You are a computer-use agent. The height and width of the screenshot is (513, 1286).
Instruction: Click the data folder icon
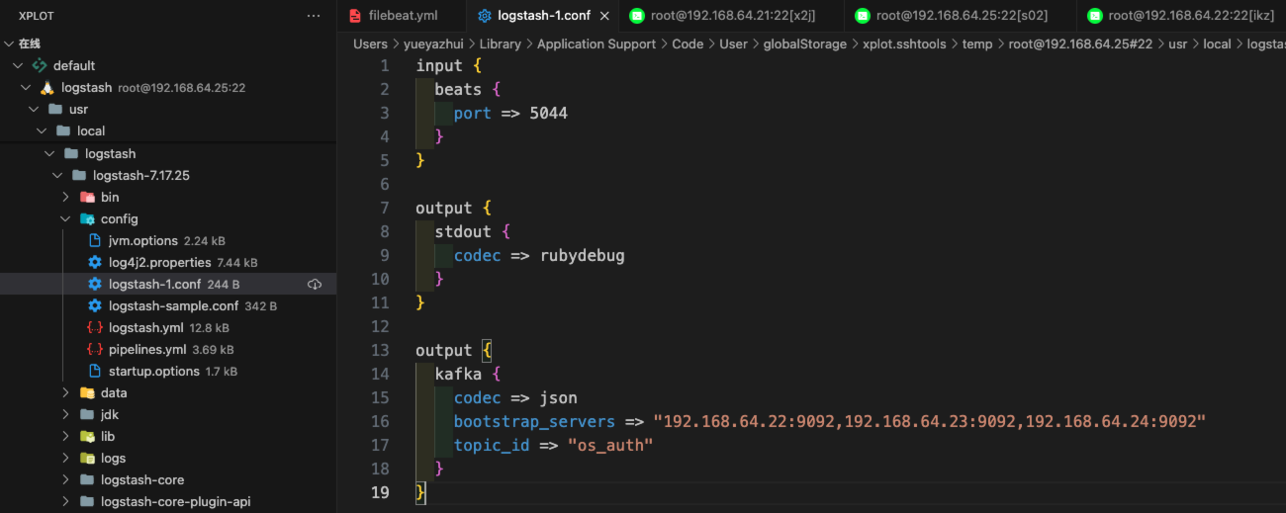[x=87, y=393]
